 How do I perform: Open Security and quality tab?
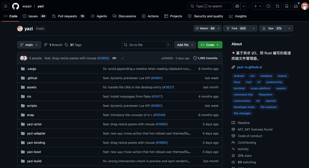coord(205,16)
